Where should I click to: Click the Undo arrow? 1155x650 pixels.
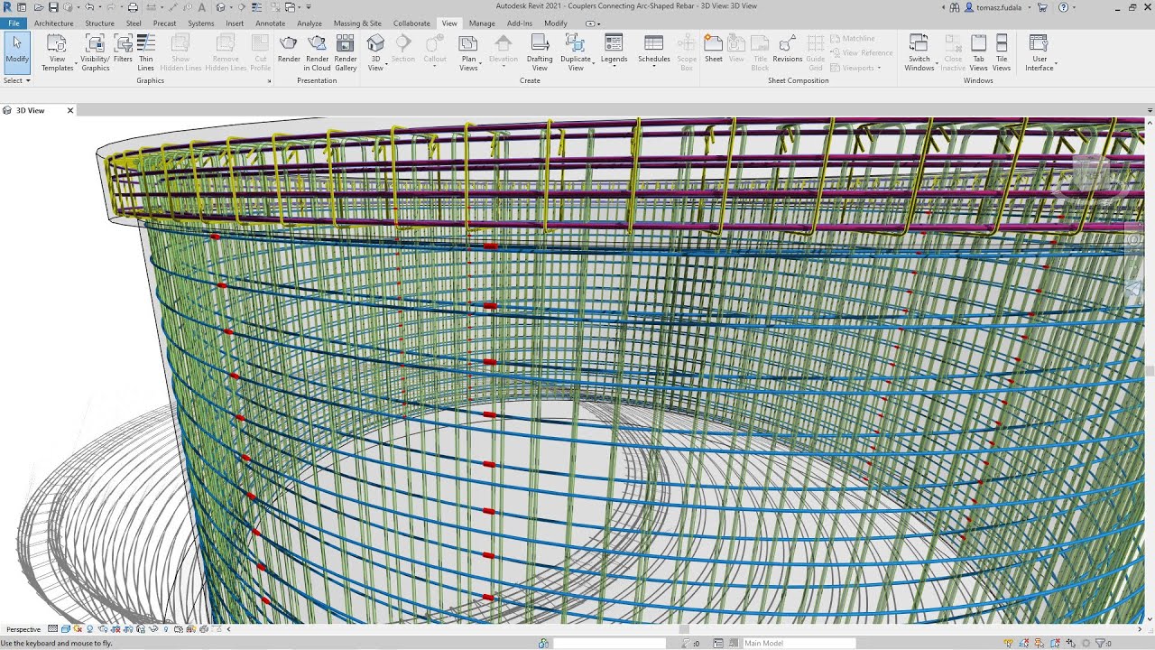pos(89,7)
